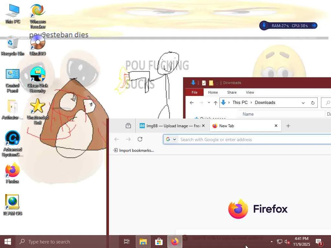This screenshot has width=331, height=248.
Task: Open the File tab in Explorer
Action: tap(194, 92)
